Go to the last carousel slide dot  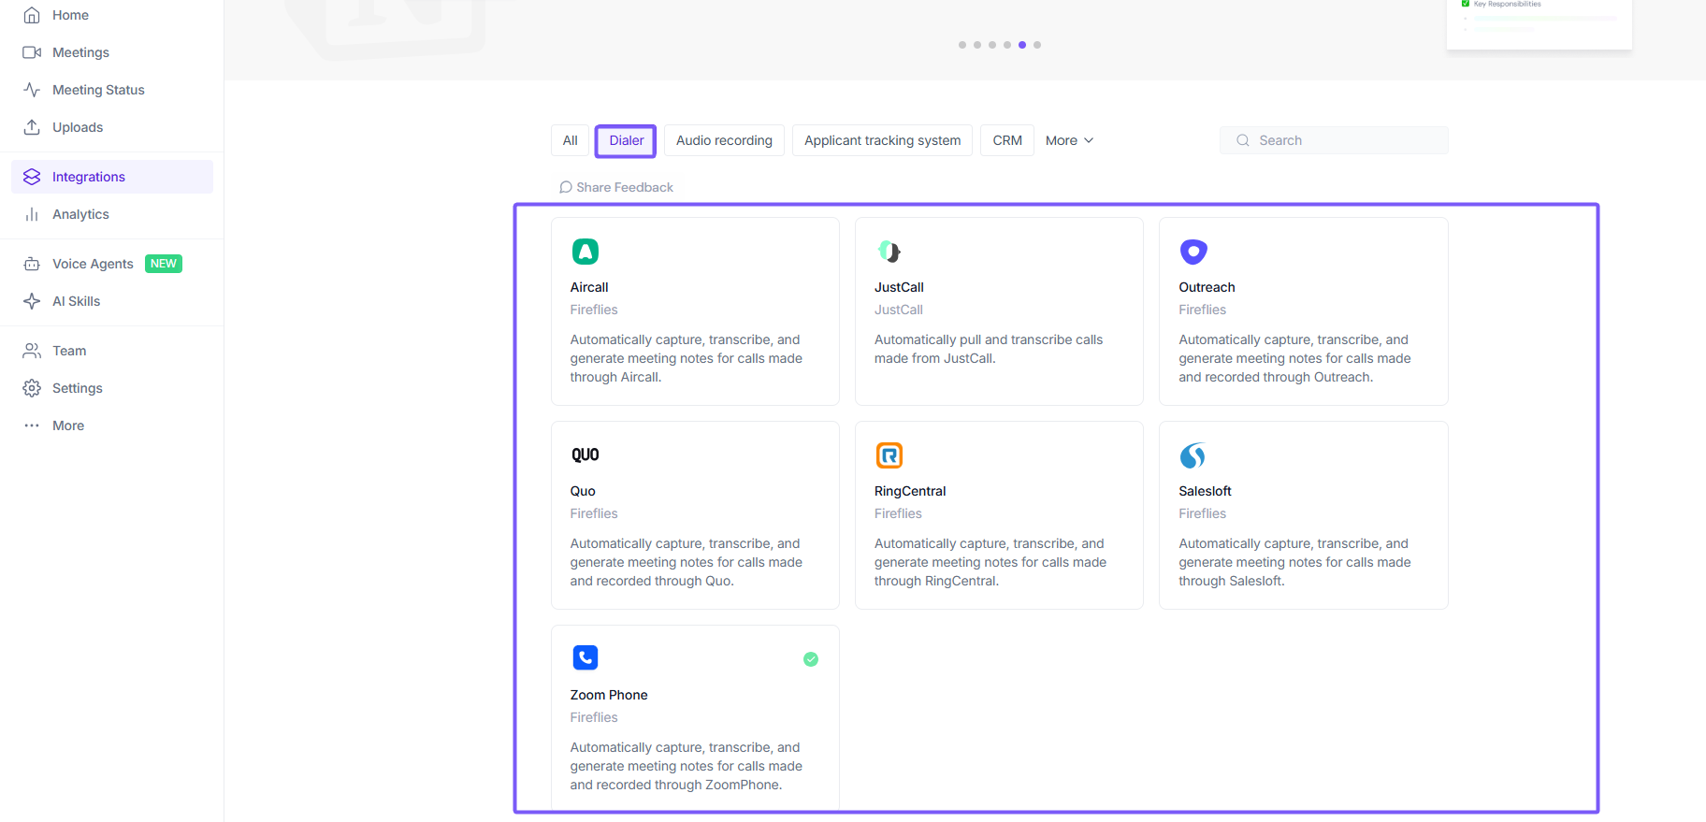1037,45
